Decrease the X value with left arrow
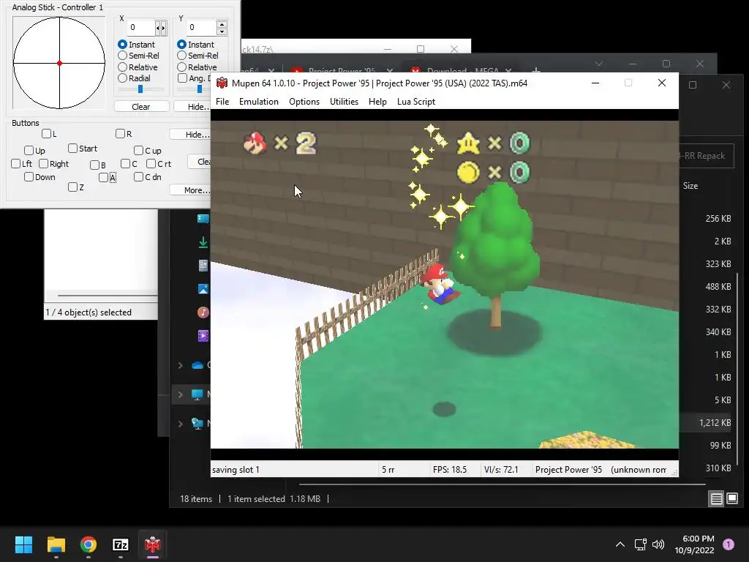 pyautogui.click(x=158, y=29)
